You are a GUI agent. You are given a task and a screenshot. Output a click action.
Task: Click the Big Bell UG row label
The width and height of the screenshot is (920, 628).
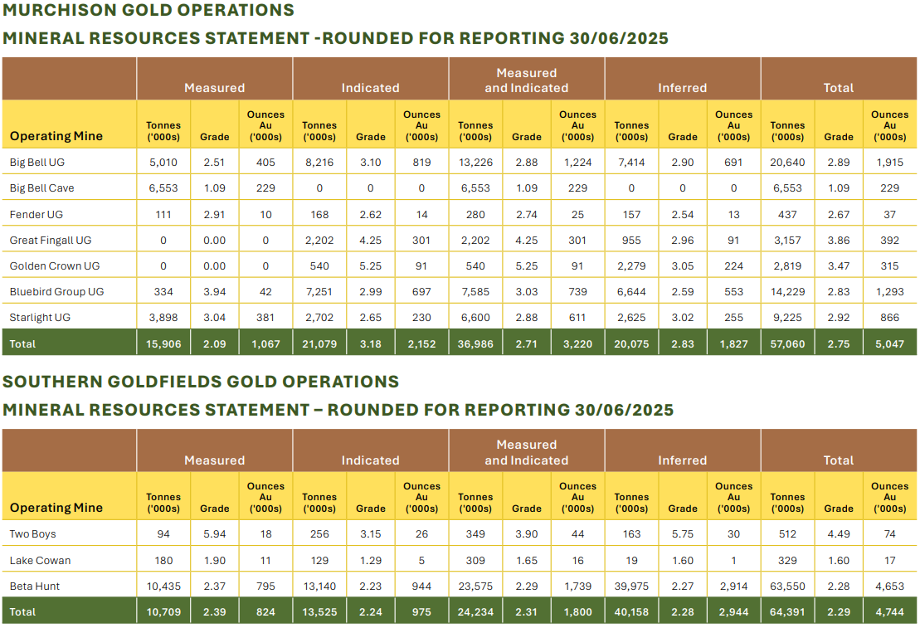pos(33,163)
